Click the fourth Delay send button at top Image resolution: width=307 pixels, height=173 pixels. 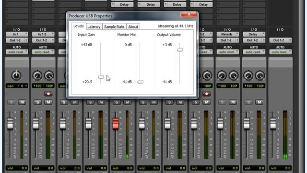201,4
